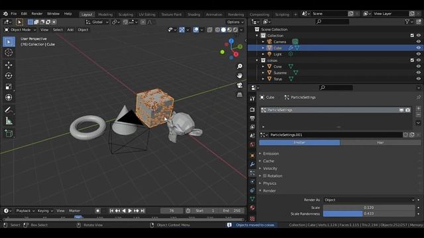The width and height of the screenshot is (424, 238).
Task: Open the Object Data mesh properties tab
Action: tap(252, 199)
